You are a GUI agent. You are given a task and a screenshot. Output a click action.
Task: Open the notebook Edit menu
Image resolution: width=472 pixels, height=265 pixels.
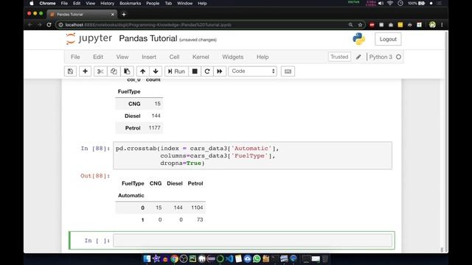98,57
